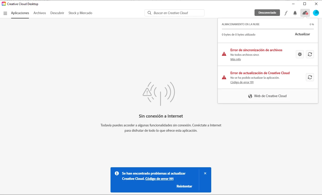Retry sync next to file sync error
This screenshot has width=322, height=195.
[310, 54]
